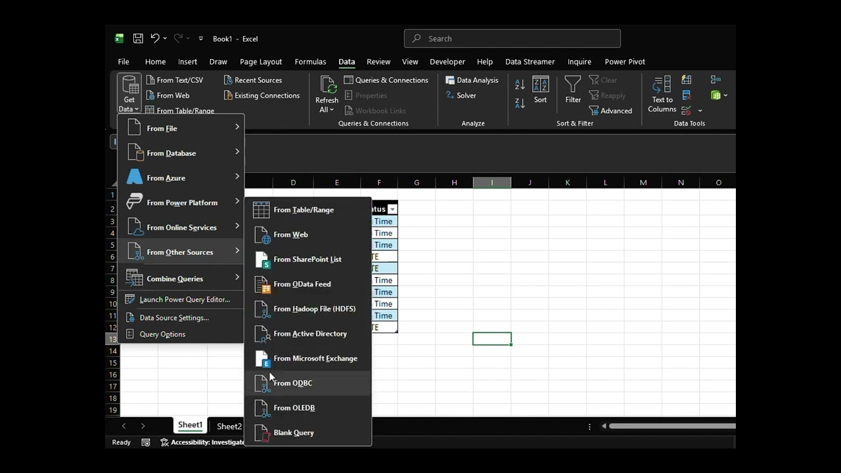Select From Database menu entry
Image resolution: width=841 pixels, height=473 pixels.
181,153
